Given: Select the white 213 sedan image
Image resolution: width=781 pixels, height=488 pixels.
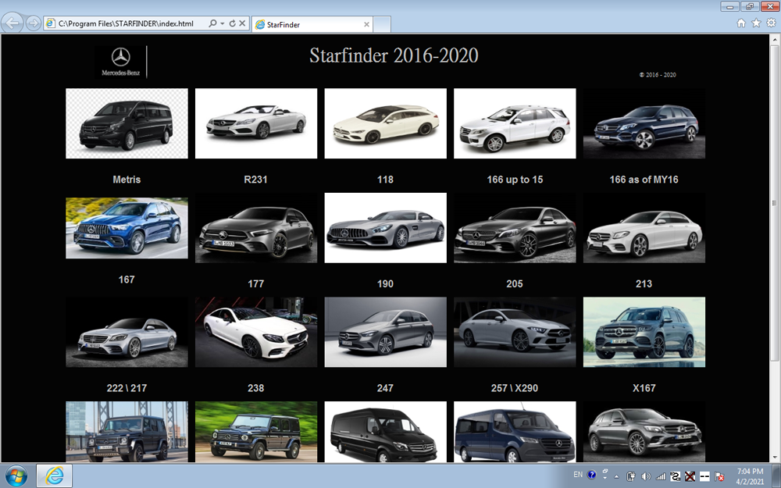Looking at the screenshot, I should 644,227.
